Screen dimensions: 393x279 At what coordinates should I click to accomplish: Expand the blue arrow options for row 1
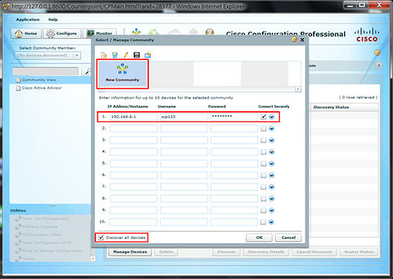(272, 117)
